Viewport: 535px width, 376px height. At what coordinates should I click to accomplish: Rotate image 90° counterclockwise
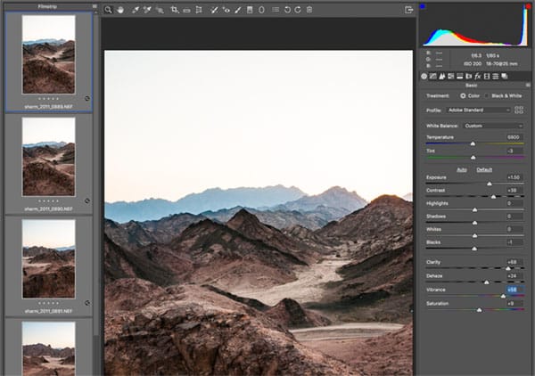point(287,10)
